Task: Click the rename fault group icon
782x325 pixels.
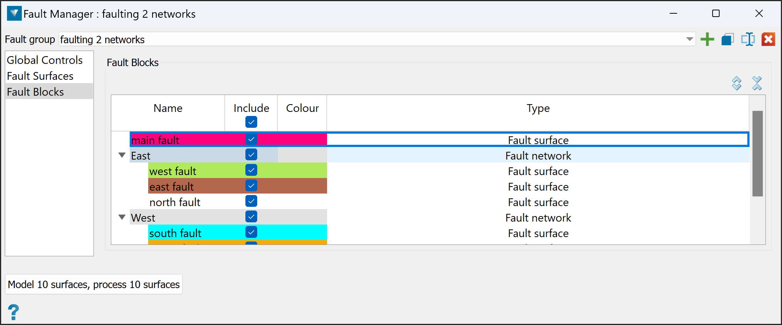Action: point(748,39)
